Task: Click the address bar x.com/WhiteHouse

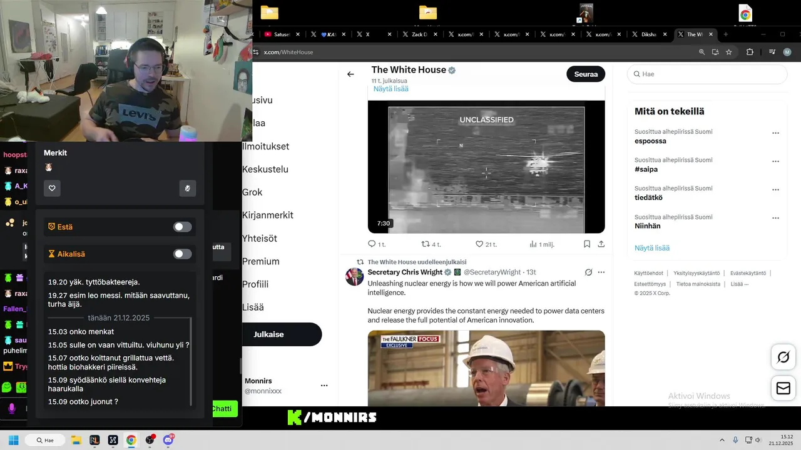Action: [x=288, y=52]
